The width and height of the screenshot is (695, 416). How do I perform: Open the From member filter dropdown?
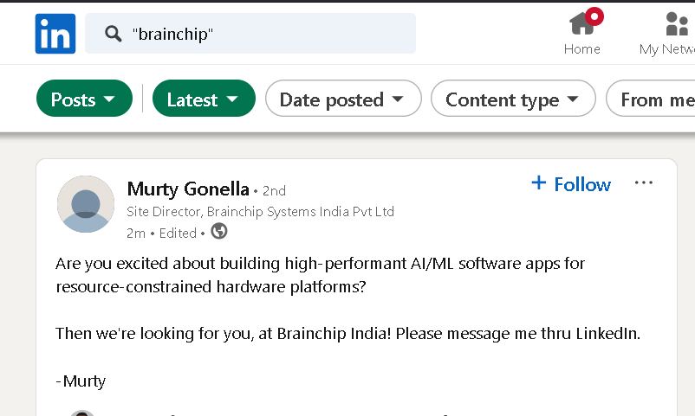click(651, 99)
